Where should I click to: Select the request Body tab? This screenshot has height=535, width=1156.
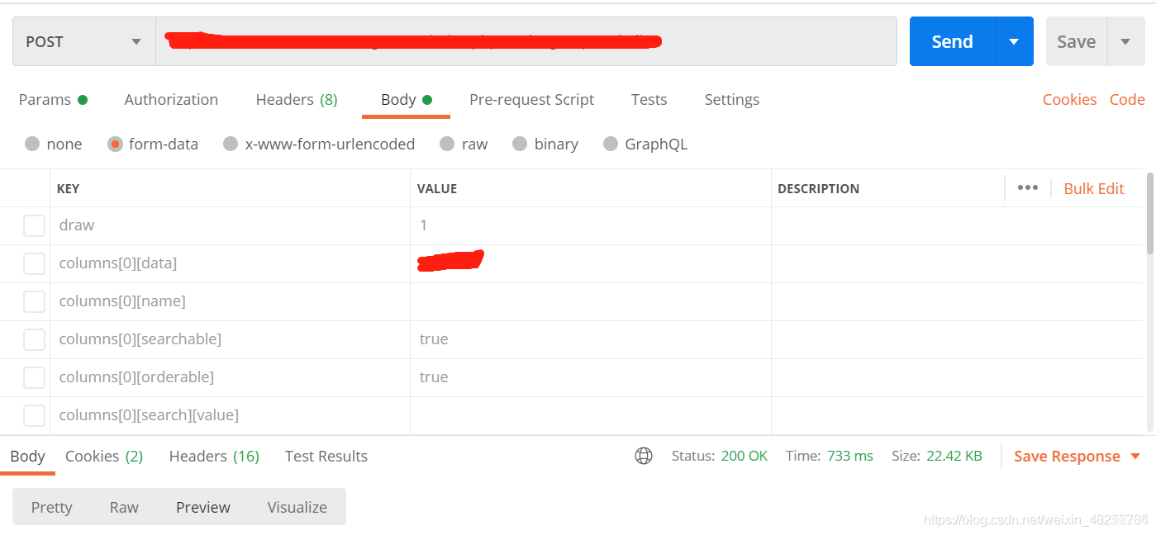tap(406, 100)
